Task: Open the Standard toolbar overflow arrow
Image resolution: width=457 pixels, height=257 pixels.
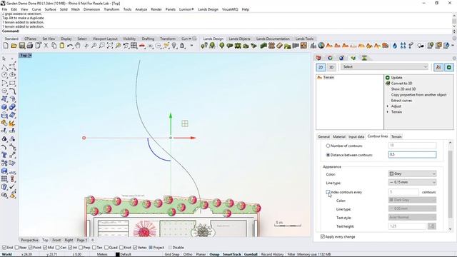Action: click(191, 46)
